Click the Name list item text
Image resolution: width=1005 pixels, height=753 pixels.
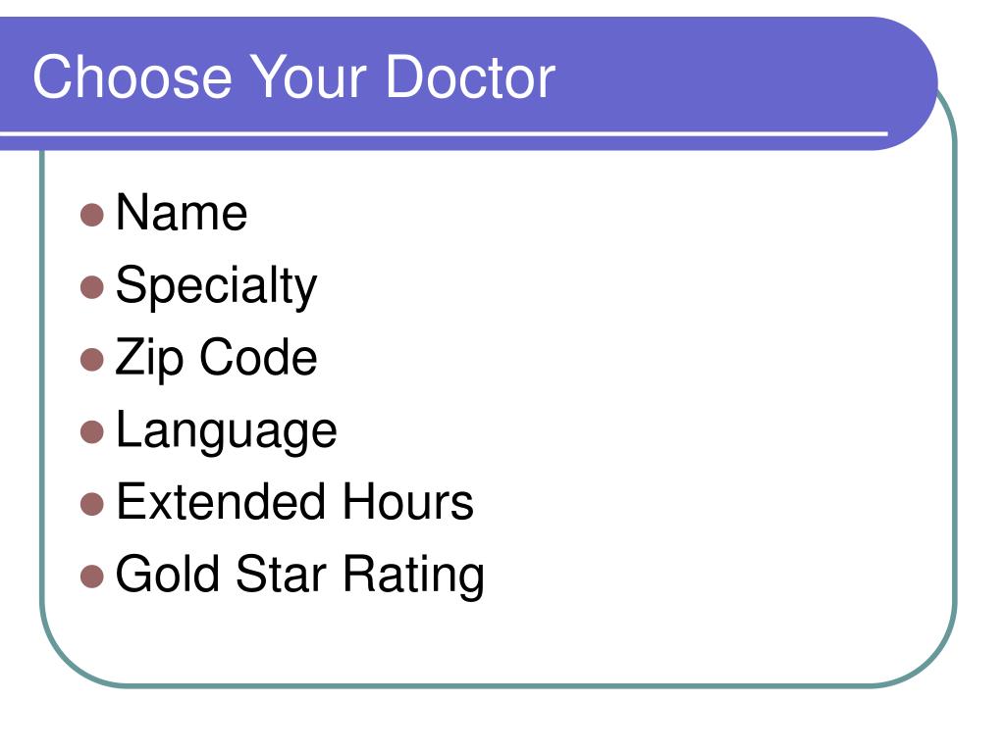pyautogui.click(x=182, y=212)
